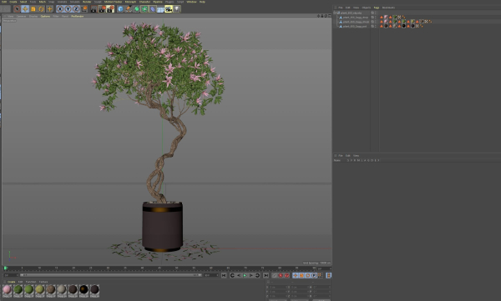This screenshot has height=301, width=501.
Task: Click pink material tag on first child
Action: pos(386,18)
